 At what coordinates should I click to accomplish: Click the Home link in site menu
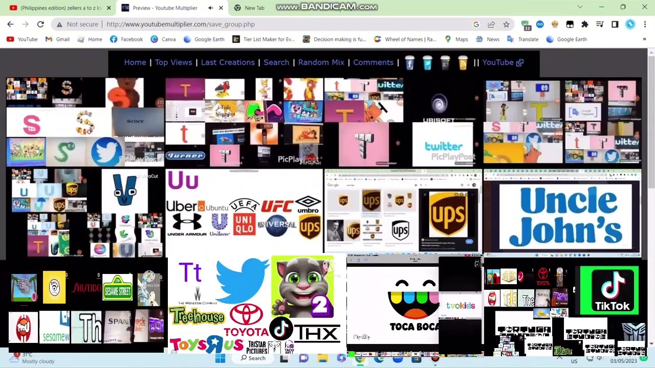(x=135, y=62)
